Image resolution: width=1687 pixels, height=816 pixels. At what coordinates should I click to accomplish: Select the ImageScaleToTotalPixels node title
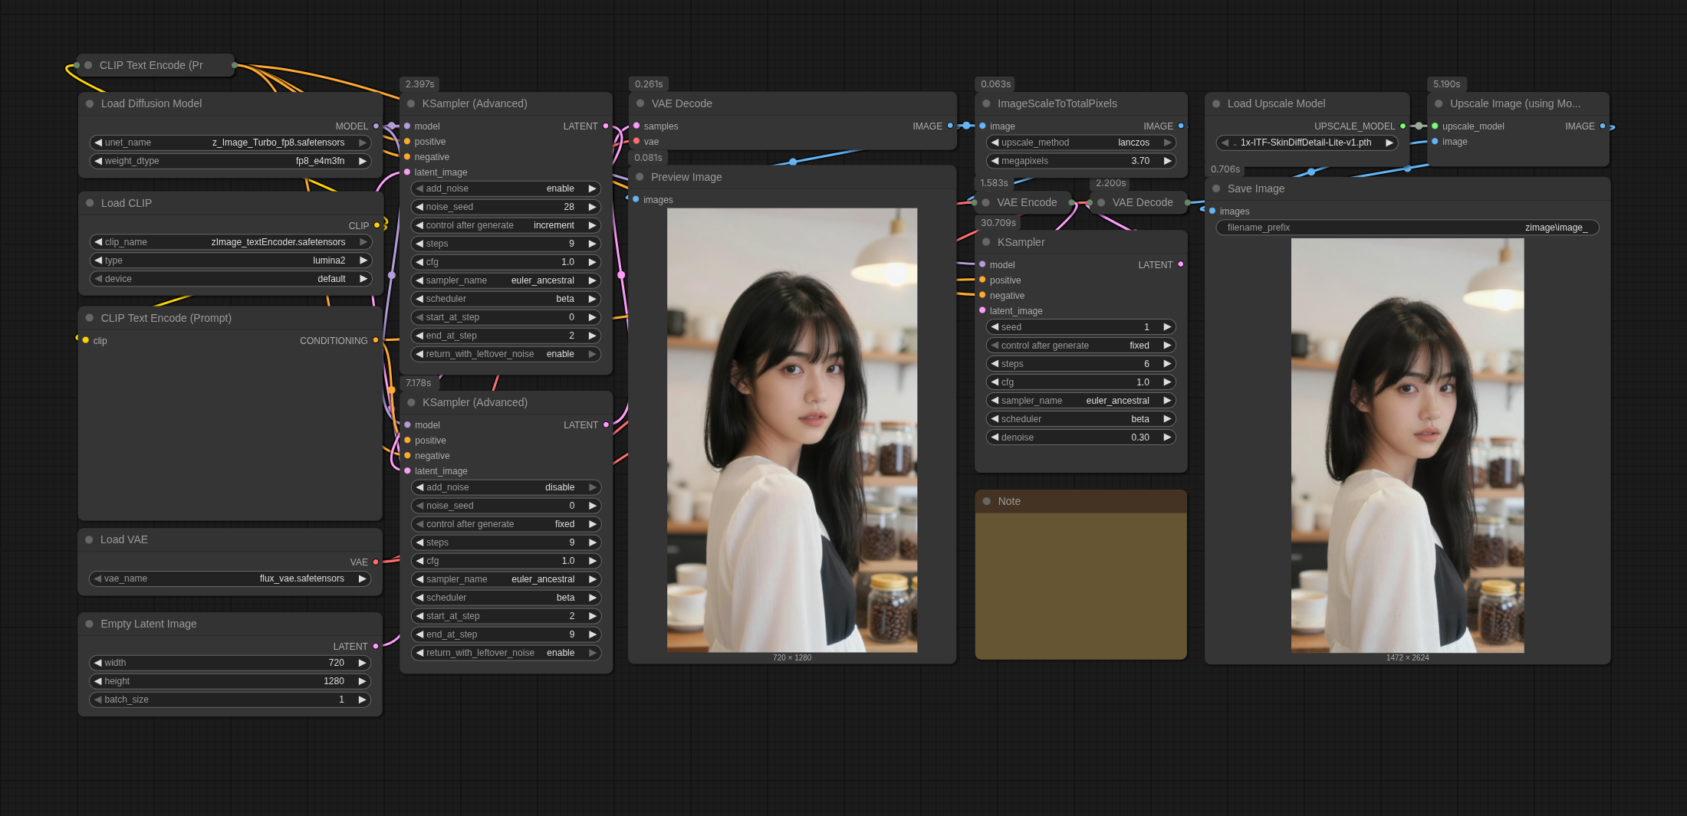point(1057,104)
